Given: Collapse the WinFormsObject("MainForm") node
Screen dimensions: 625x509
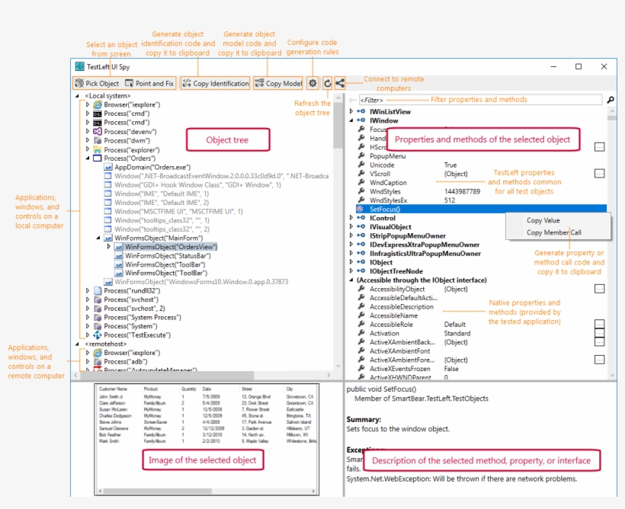Looking at the screenshot, I should tap(98, 238).
